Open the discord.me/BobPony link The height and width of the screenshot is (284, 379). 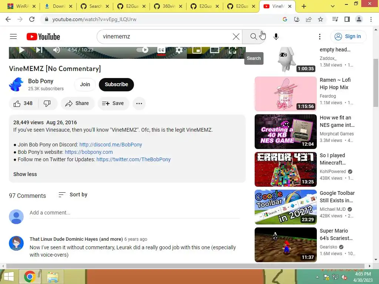[111, 145]
